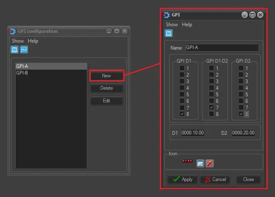Click the Help speech-bubble icon in GPI configuration

click(24, 50)
